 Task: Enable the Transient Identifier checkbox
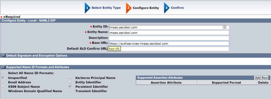pyautogui.click(x=70, y=91)
